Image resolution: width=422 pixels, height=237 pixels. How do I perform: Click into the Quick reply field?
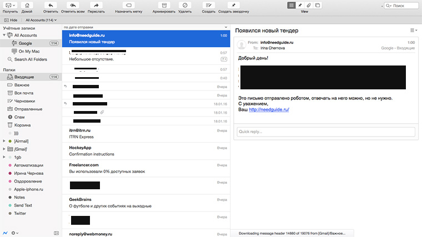(x=325, y=132)
